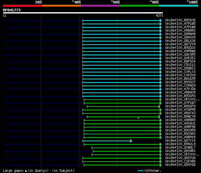Select the UniRef100_C1E0B6 label
This screenshot has height=173, width=201.
[180, 161]
